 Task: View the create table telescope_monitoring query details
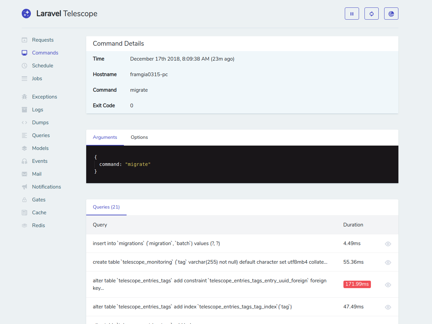click(388, 262)
